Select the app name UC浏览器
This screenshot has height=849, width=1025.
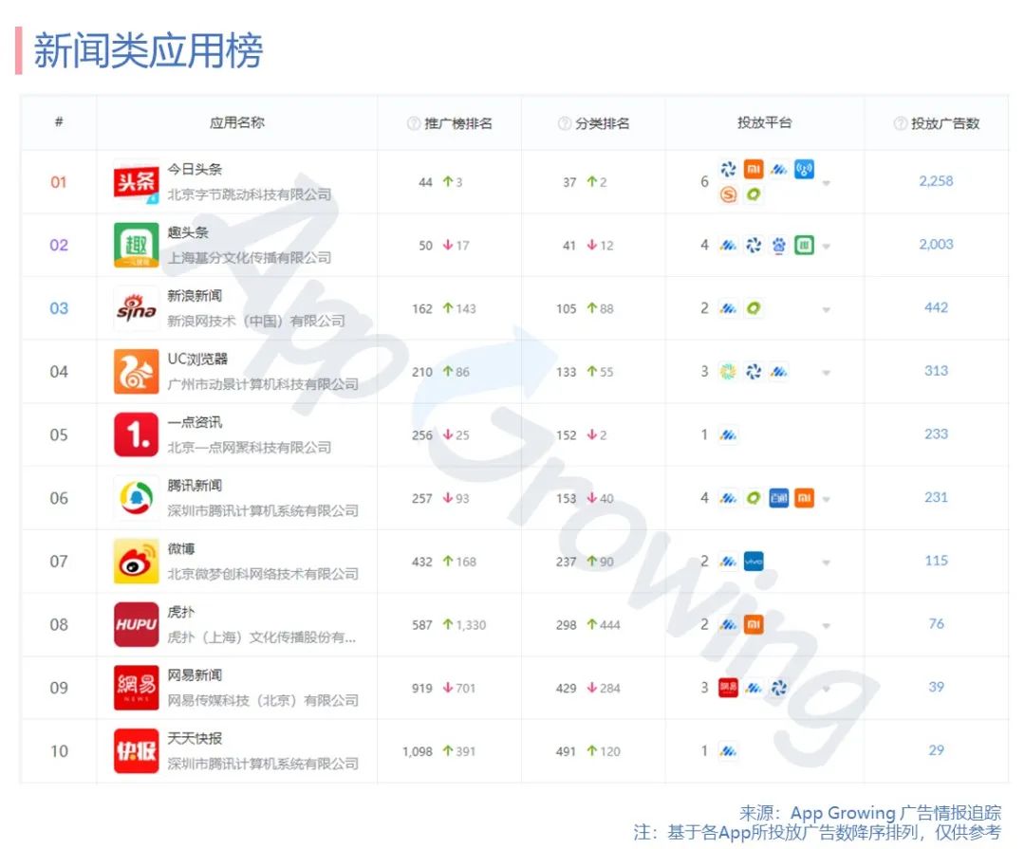(197, 359)
